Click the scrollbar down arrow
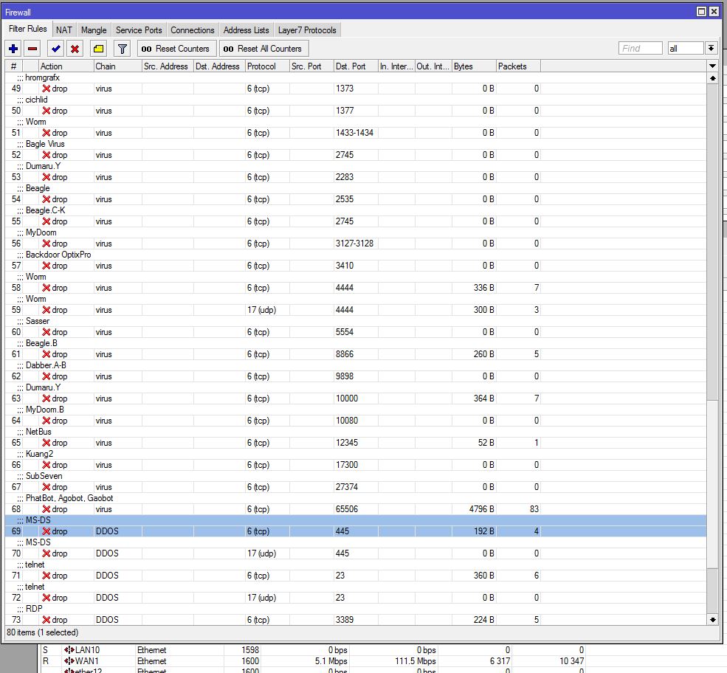 713,620
